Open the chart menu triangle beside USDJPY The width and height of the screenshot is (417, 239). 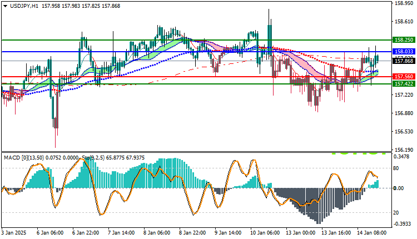point(6,6)
